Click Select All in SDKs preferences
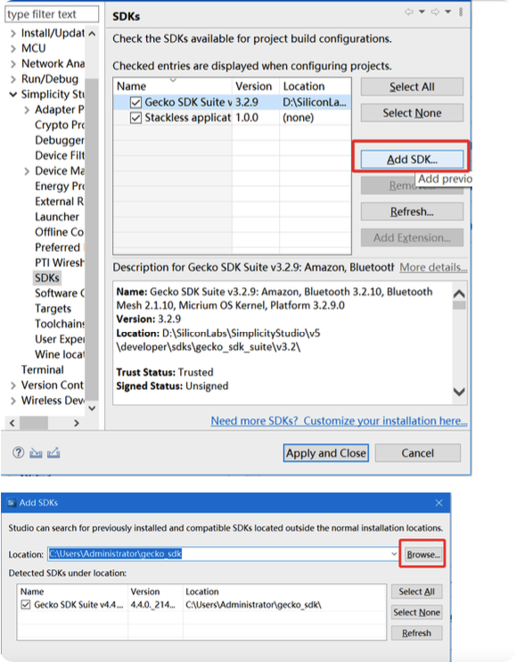This screenshot has height=662, width=516. point(412,87)
